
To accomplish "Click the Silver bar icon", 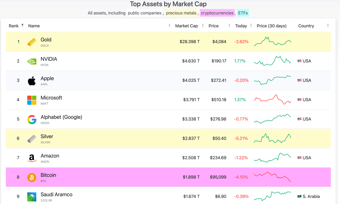I will [x=32, y=139].
